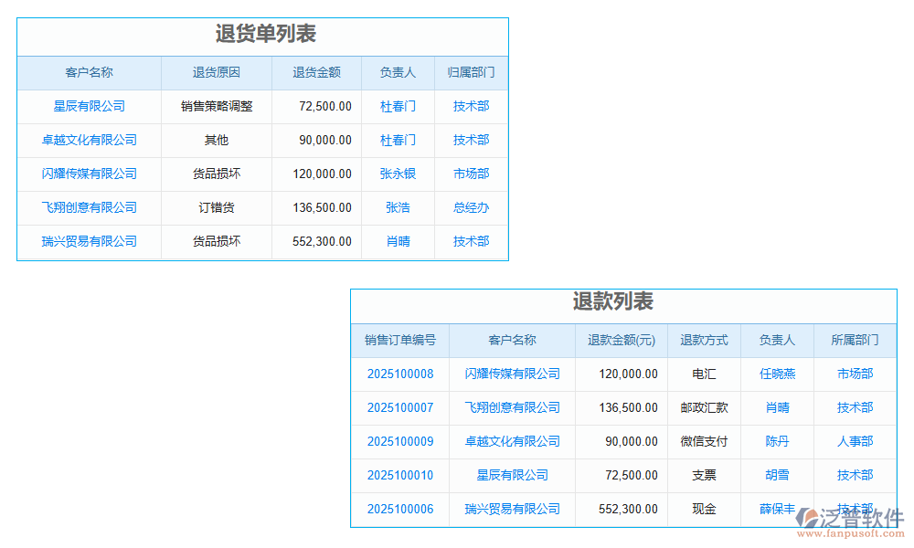The width and height of the screenshot is (914, 548).
Task: Select 星辰有限公司 in the return order list
Action: coord(89,106)
